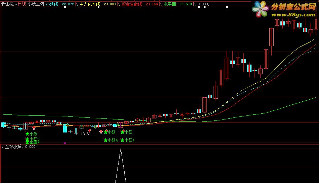Select the 小妖线: 22.872 readout
This screenshot has width=319, height=183.
click(61, 4)
